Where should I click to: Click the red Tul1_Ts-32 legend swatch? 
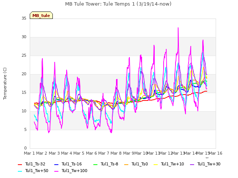20,165
